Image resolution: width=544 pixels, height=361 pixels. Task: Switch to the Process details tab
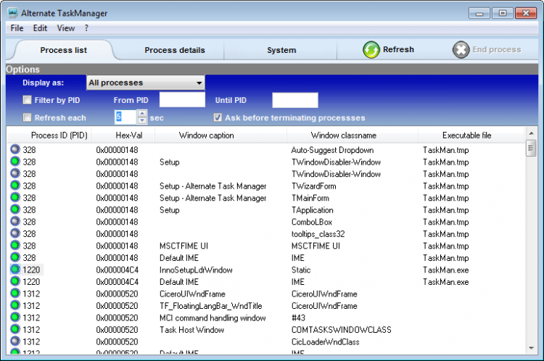(175, 50)
